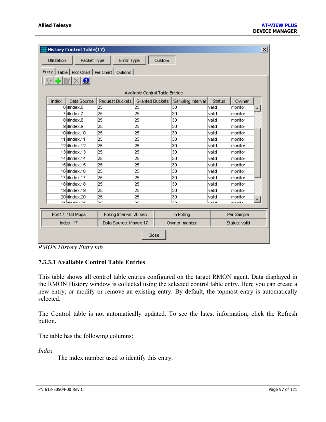Screen dimensions: 326x422
Task: Click the modify entry pencil icon
Action: point(67,81)
